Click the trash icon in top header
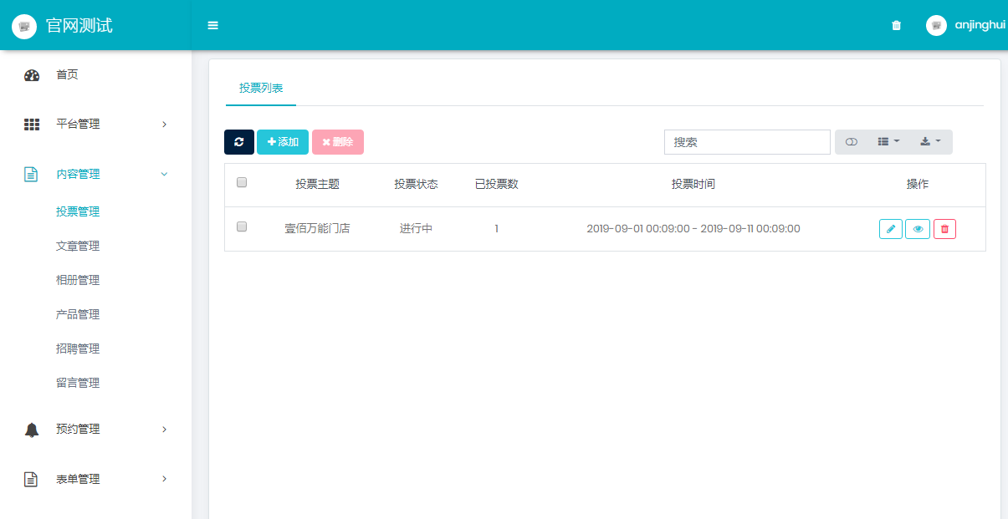 click(x=897, y=25)
